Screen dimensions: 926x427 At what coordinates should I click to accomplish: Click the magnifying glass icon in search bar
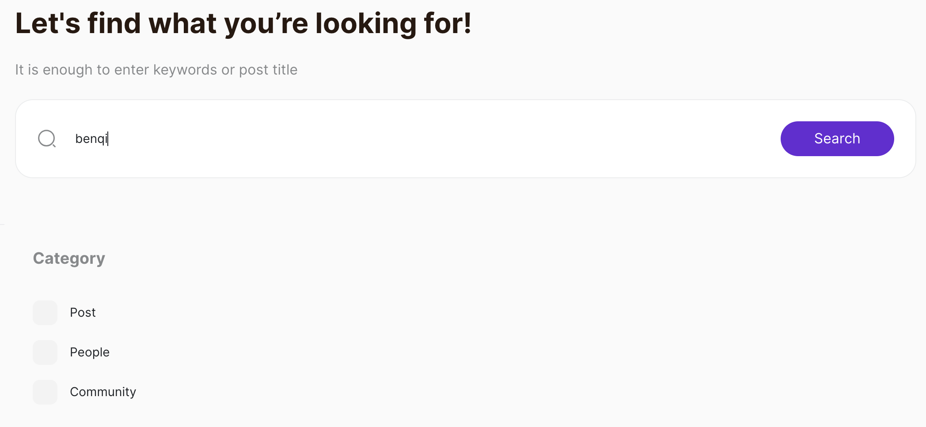(x=47, y=139)
